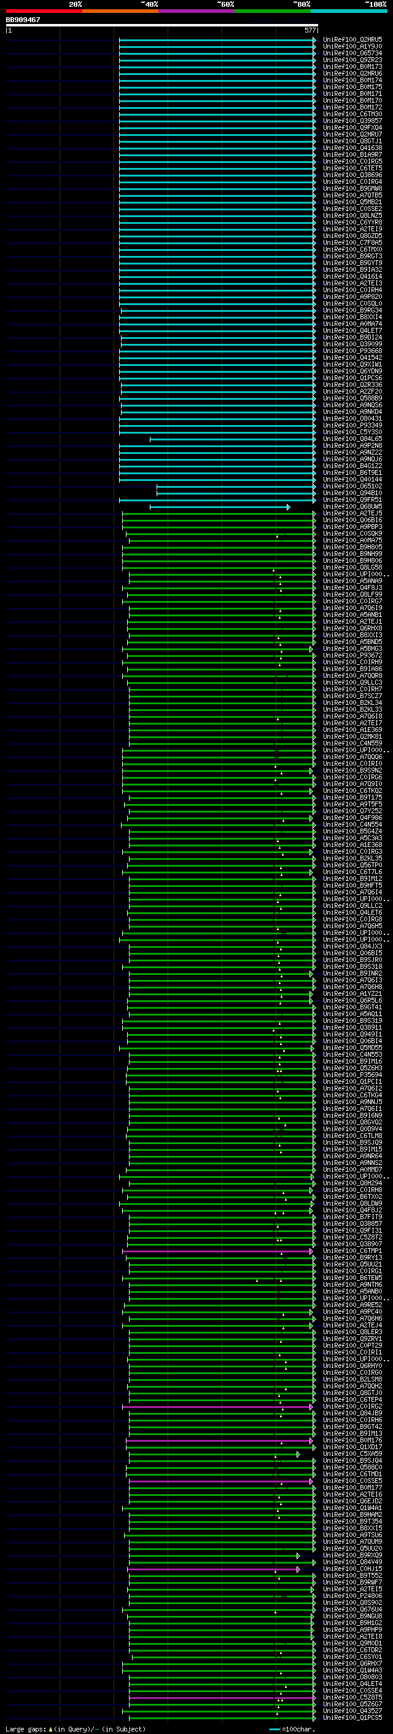This screenshot has width=393, height=1734.
Task: Open hit UniRef100_C6TET5
Action: pyautogui.click(x=352, y=169)
